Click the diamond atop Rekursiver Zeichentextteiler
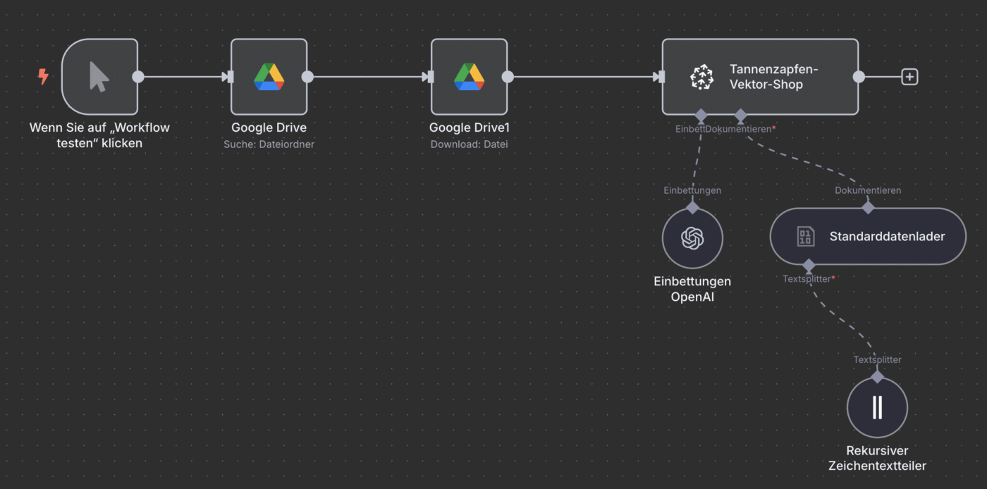Screen dimensions: 987x489 877,376
